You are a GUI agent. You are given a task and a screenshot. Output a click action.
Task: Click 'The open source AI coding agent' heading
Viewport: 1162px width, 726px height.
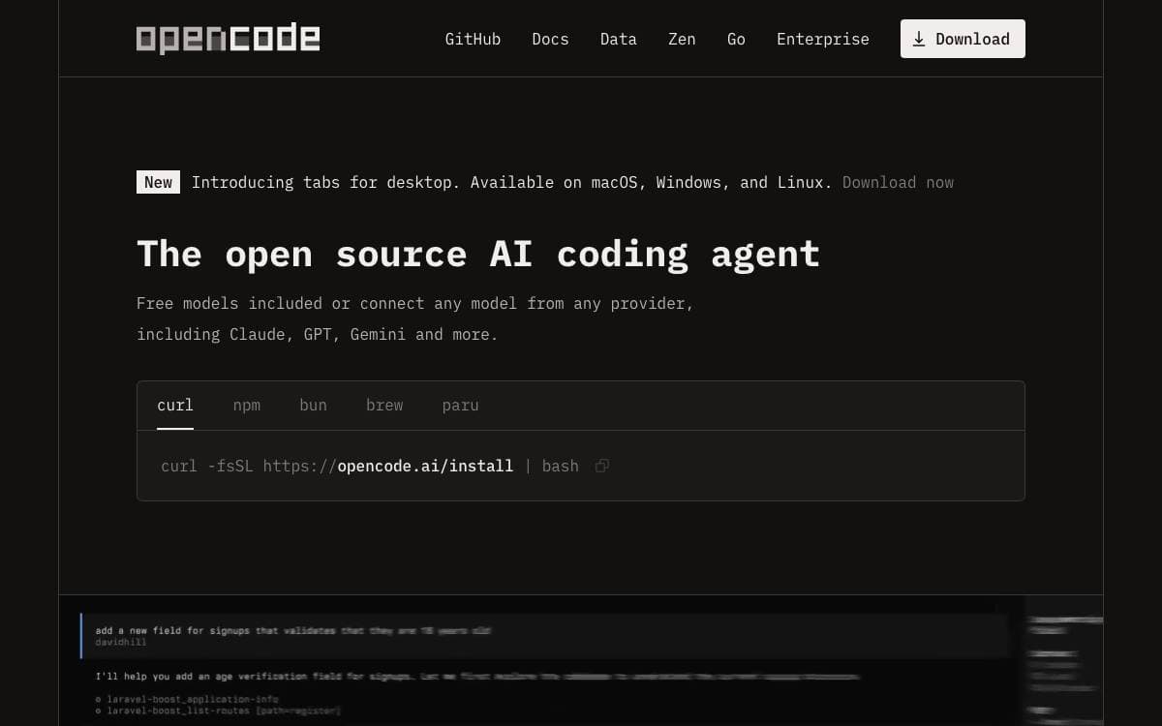(478, 254)
